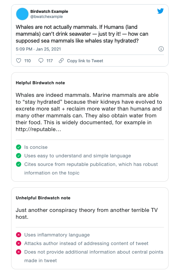Image resolution: width=178 pixels, height=275 pixels.
Task: Click the 117 reply count
Action: pos(50,61)
